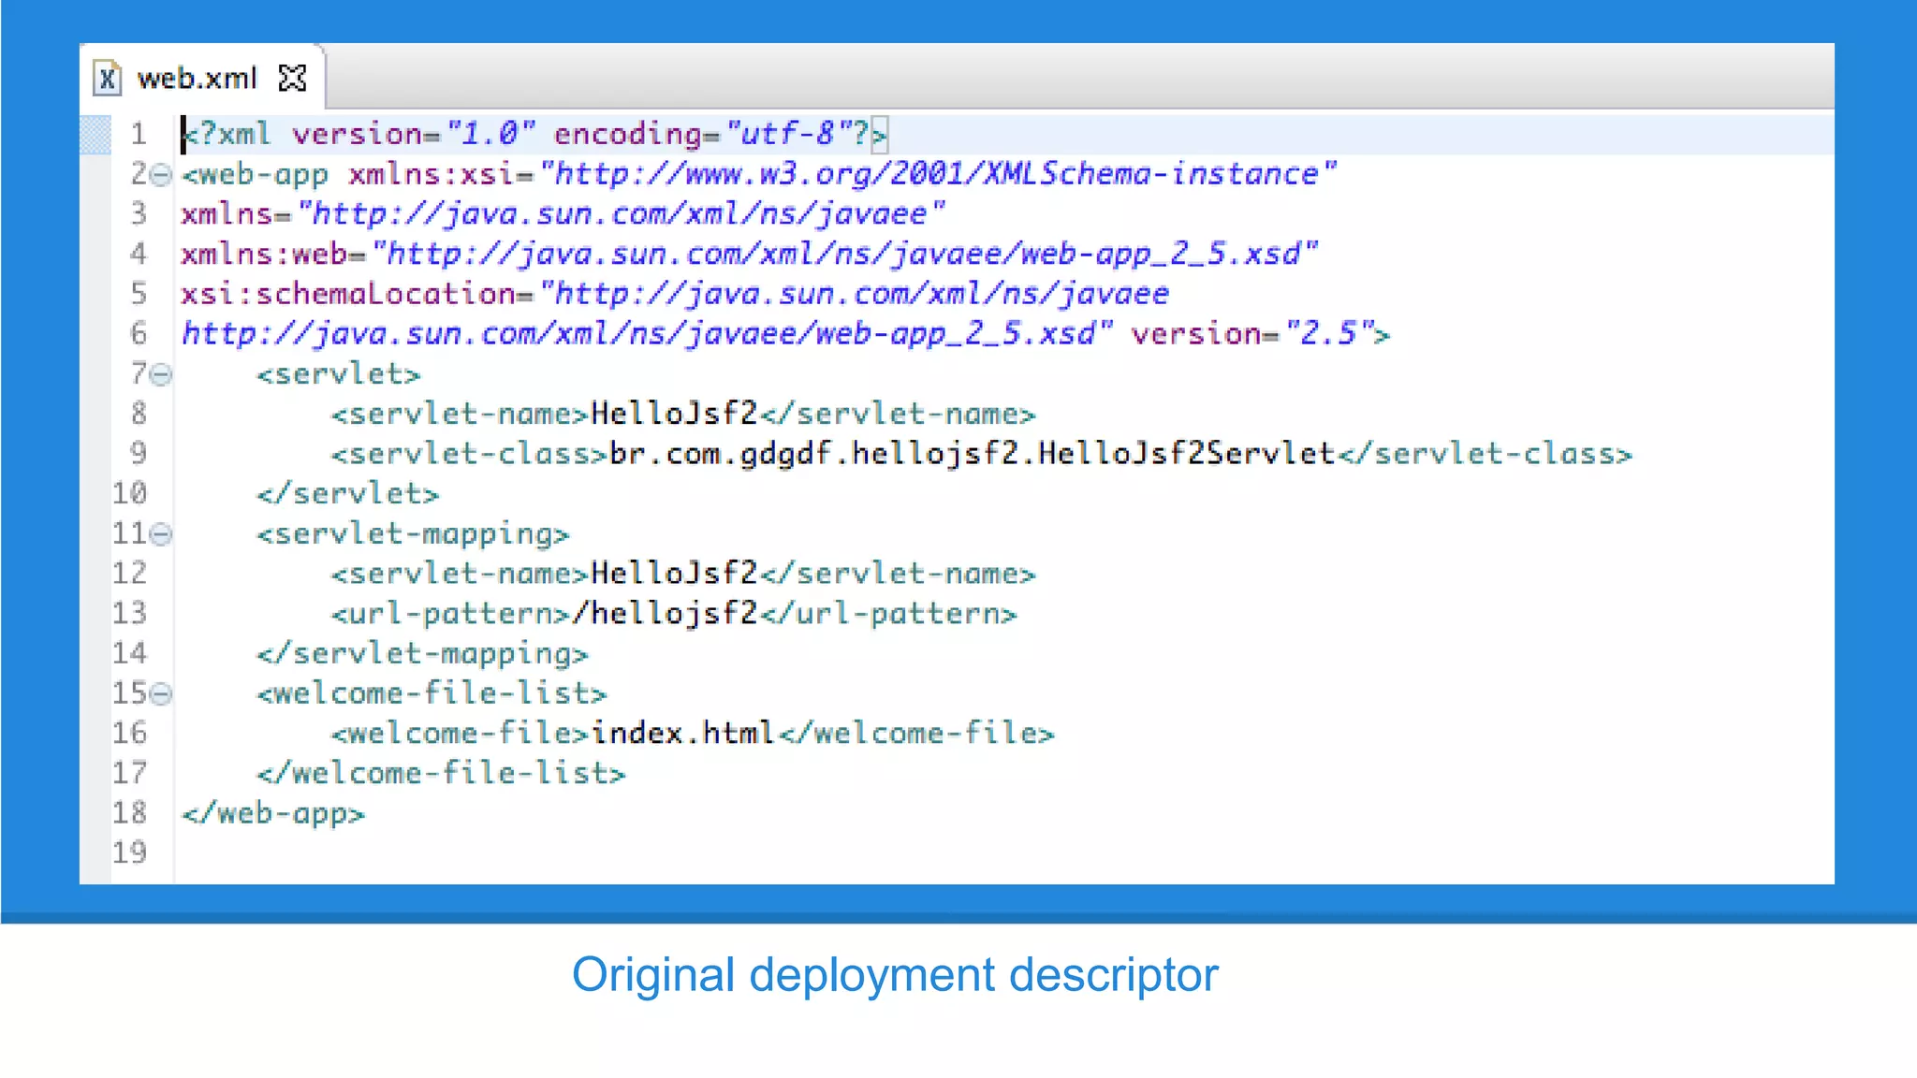The height and width of the screenshot is (1078, 1917).
Task: Click closing </url-pattern> tag on line 13
Action: tap(889, 613)
